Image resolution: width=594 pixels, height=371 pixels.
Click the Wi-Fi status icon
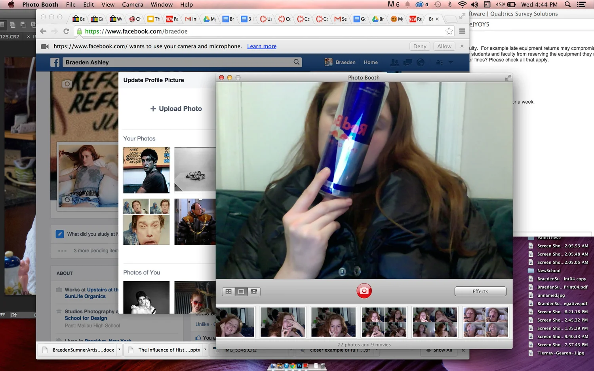[462, 4]
